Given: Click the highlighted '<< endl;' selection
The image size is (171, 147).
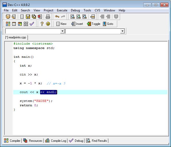Looking at the screenshot, I should point(49,92).
